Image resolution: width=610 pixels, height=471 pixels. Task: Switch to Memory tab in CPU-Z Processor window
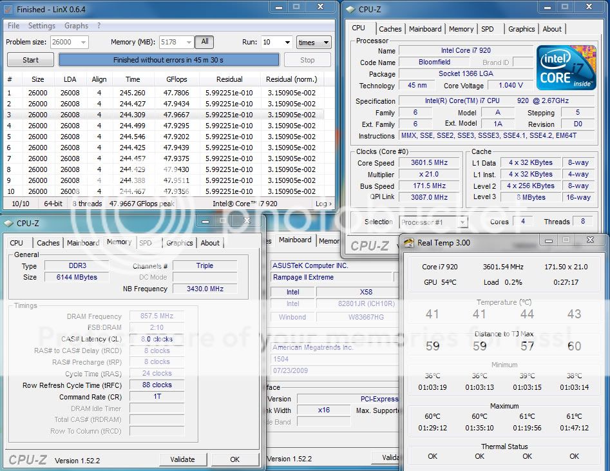461,29
